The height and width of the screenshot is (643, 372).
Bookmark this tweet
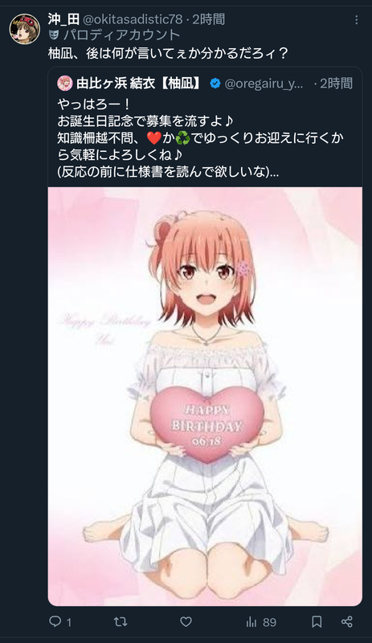coord(317,621)
